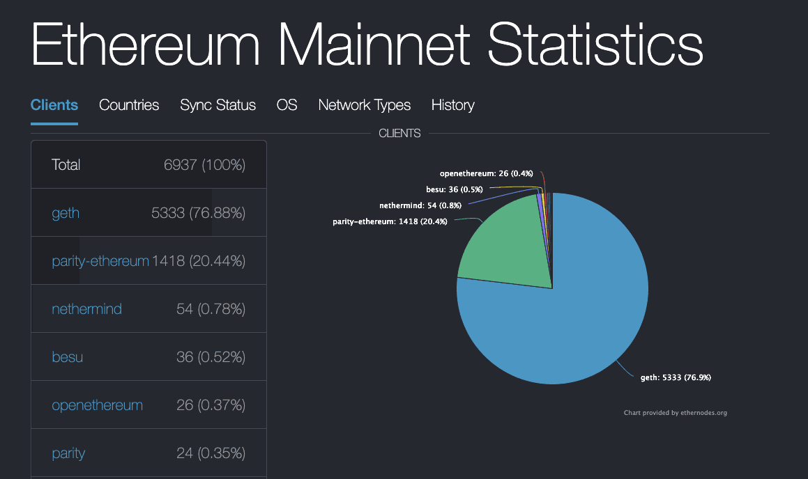Click the geth: 5333 (76.9%) chart label
This screenshot has width=808, height=479.
[675, 377]
